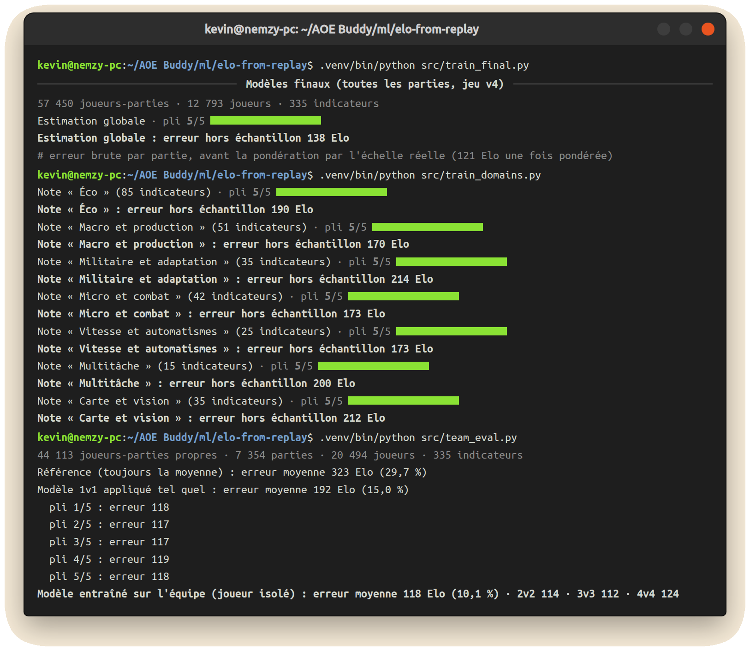Click the text "Note « Macro et production » (51 indicateurs)"
The image size is (750, 651).
(x=172, y=227)
